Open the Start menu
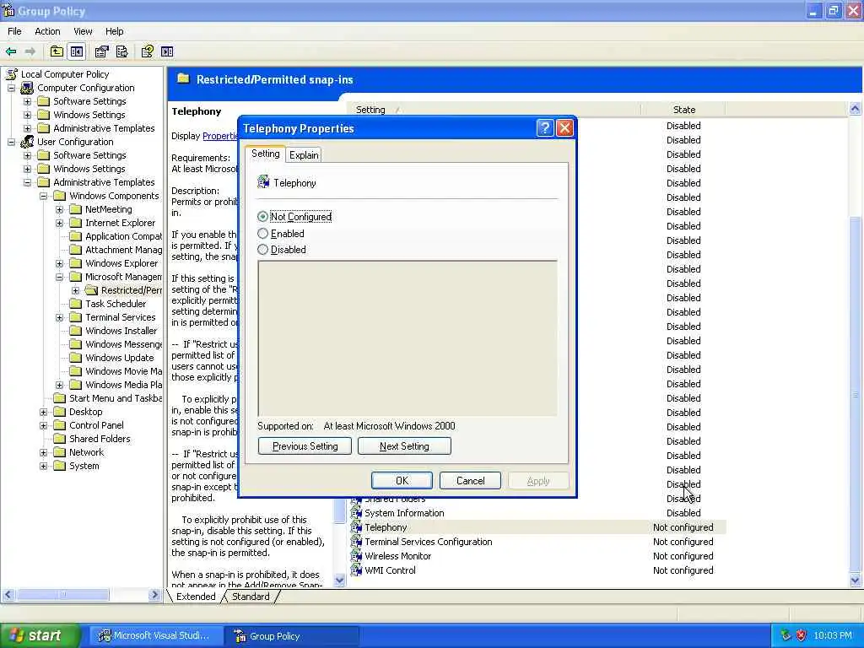 coord(39,635)
